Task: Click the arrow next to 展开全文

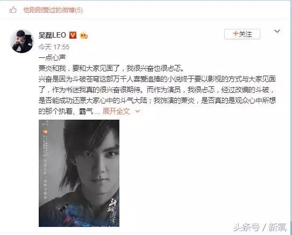Action: (x=138, y=111)
